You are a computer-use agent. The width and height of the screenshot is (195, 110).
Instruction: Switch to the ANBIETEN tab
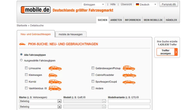tap(116, 20)
